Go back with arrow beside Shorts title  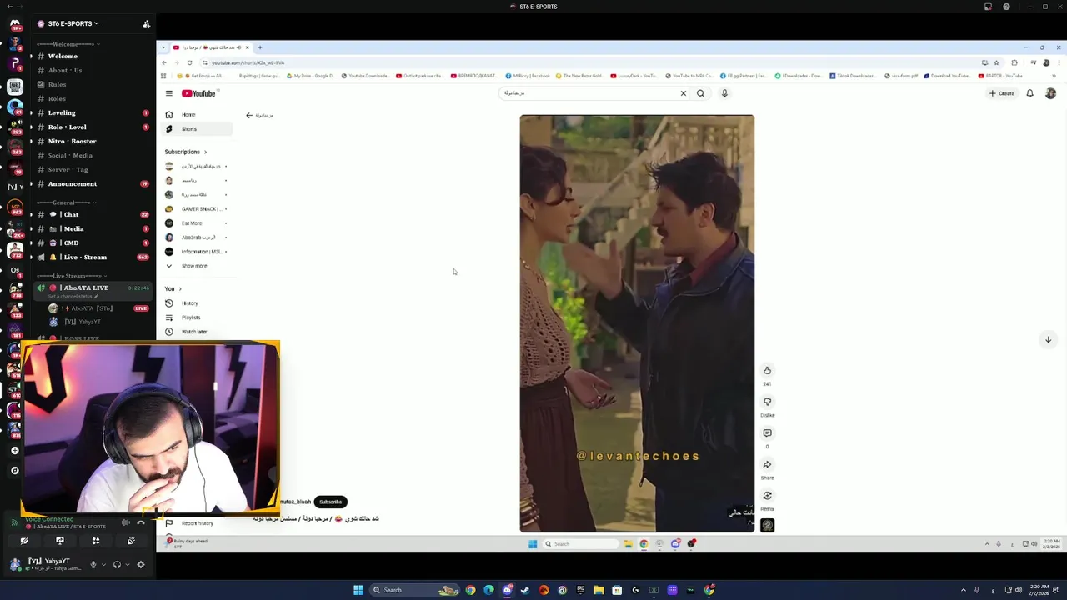pos(248,115)
